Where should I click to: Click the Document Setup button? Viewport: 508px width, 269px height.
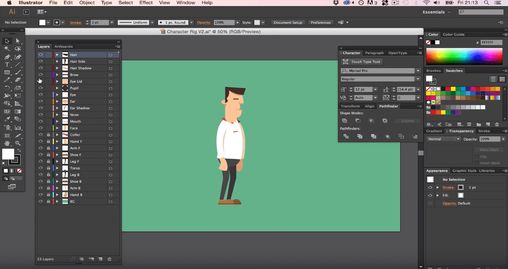(288, 22)
